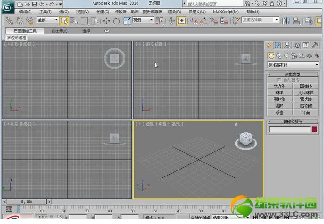Viewport: 324px width, 224px height.
Task: Open the 全部 selection filter dropdown
Action: click(x=48, y=20)
